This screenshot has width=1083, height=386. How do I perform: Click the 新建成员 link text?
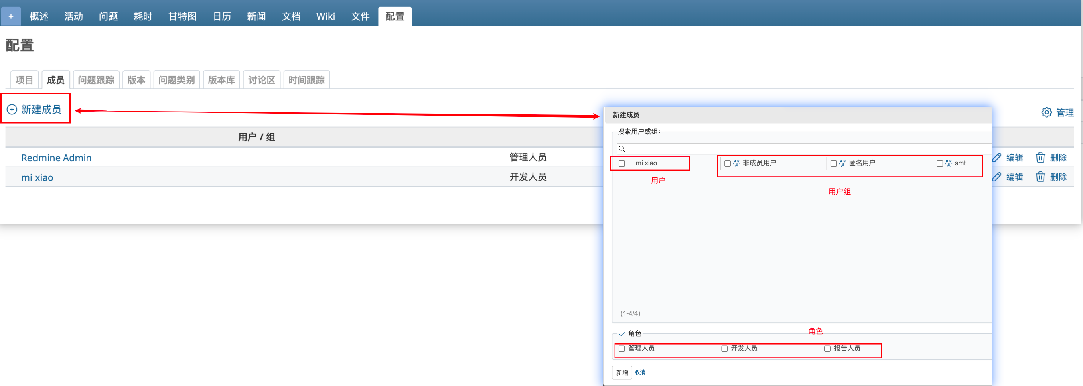coord(41,109)
